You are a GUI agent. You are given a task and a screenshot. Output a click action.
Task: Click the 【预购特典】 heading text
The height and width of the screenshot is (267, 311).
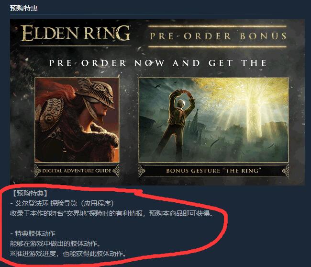30,193
